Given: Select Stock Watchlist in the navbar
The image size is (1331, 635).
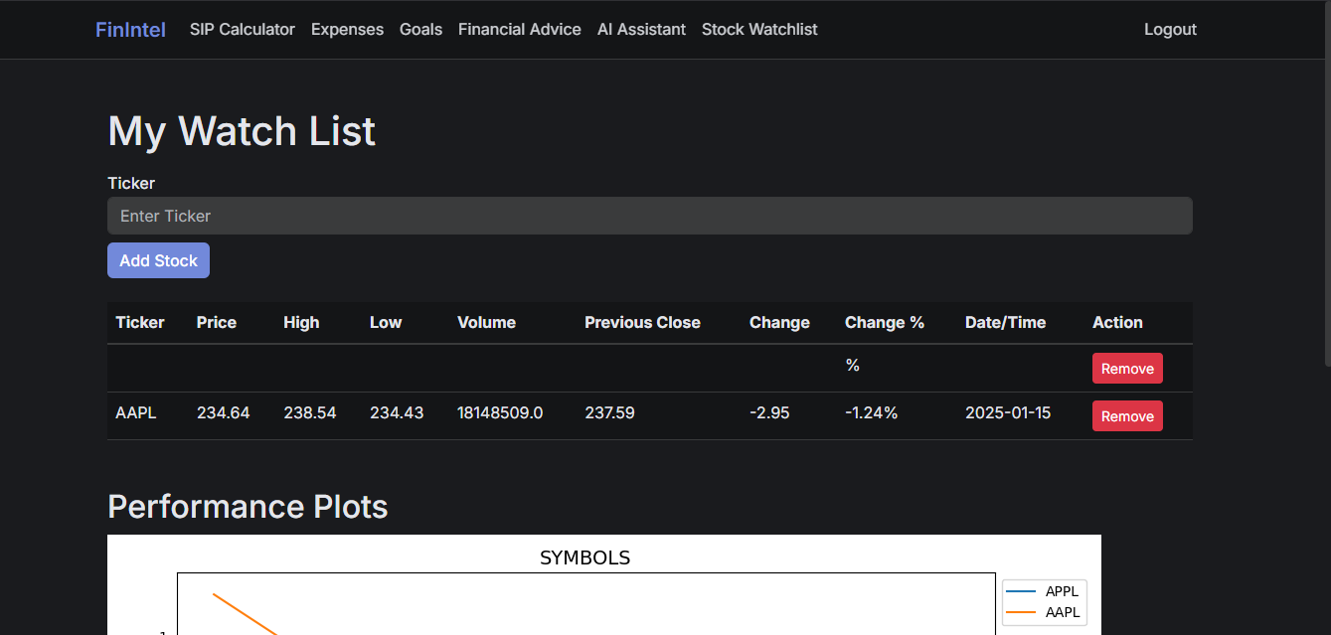Looking at the screenshot, I should click(759, 30).
